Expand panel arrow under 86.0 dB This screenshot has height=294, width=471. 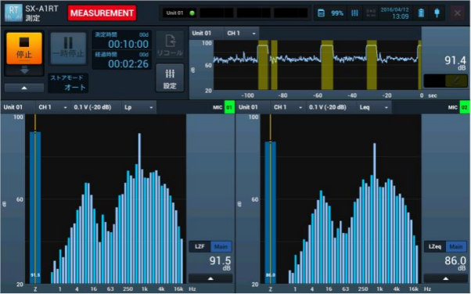tap(445, 278)
